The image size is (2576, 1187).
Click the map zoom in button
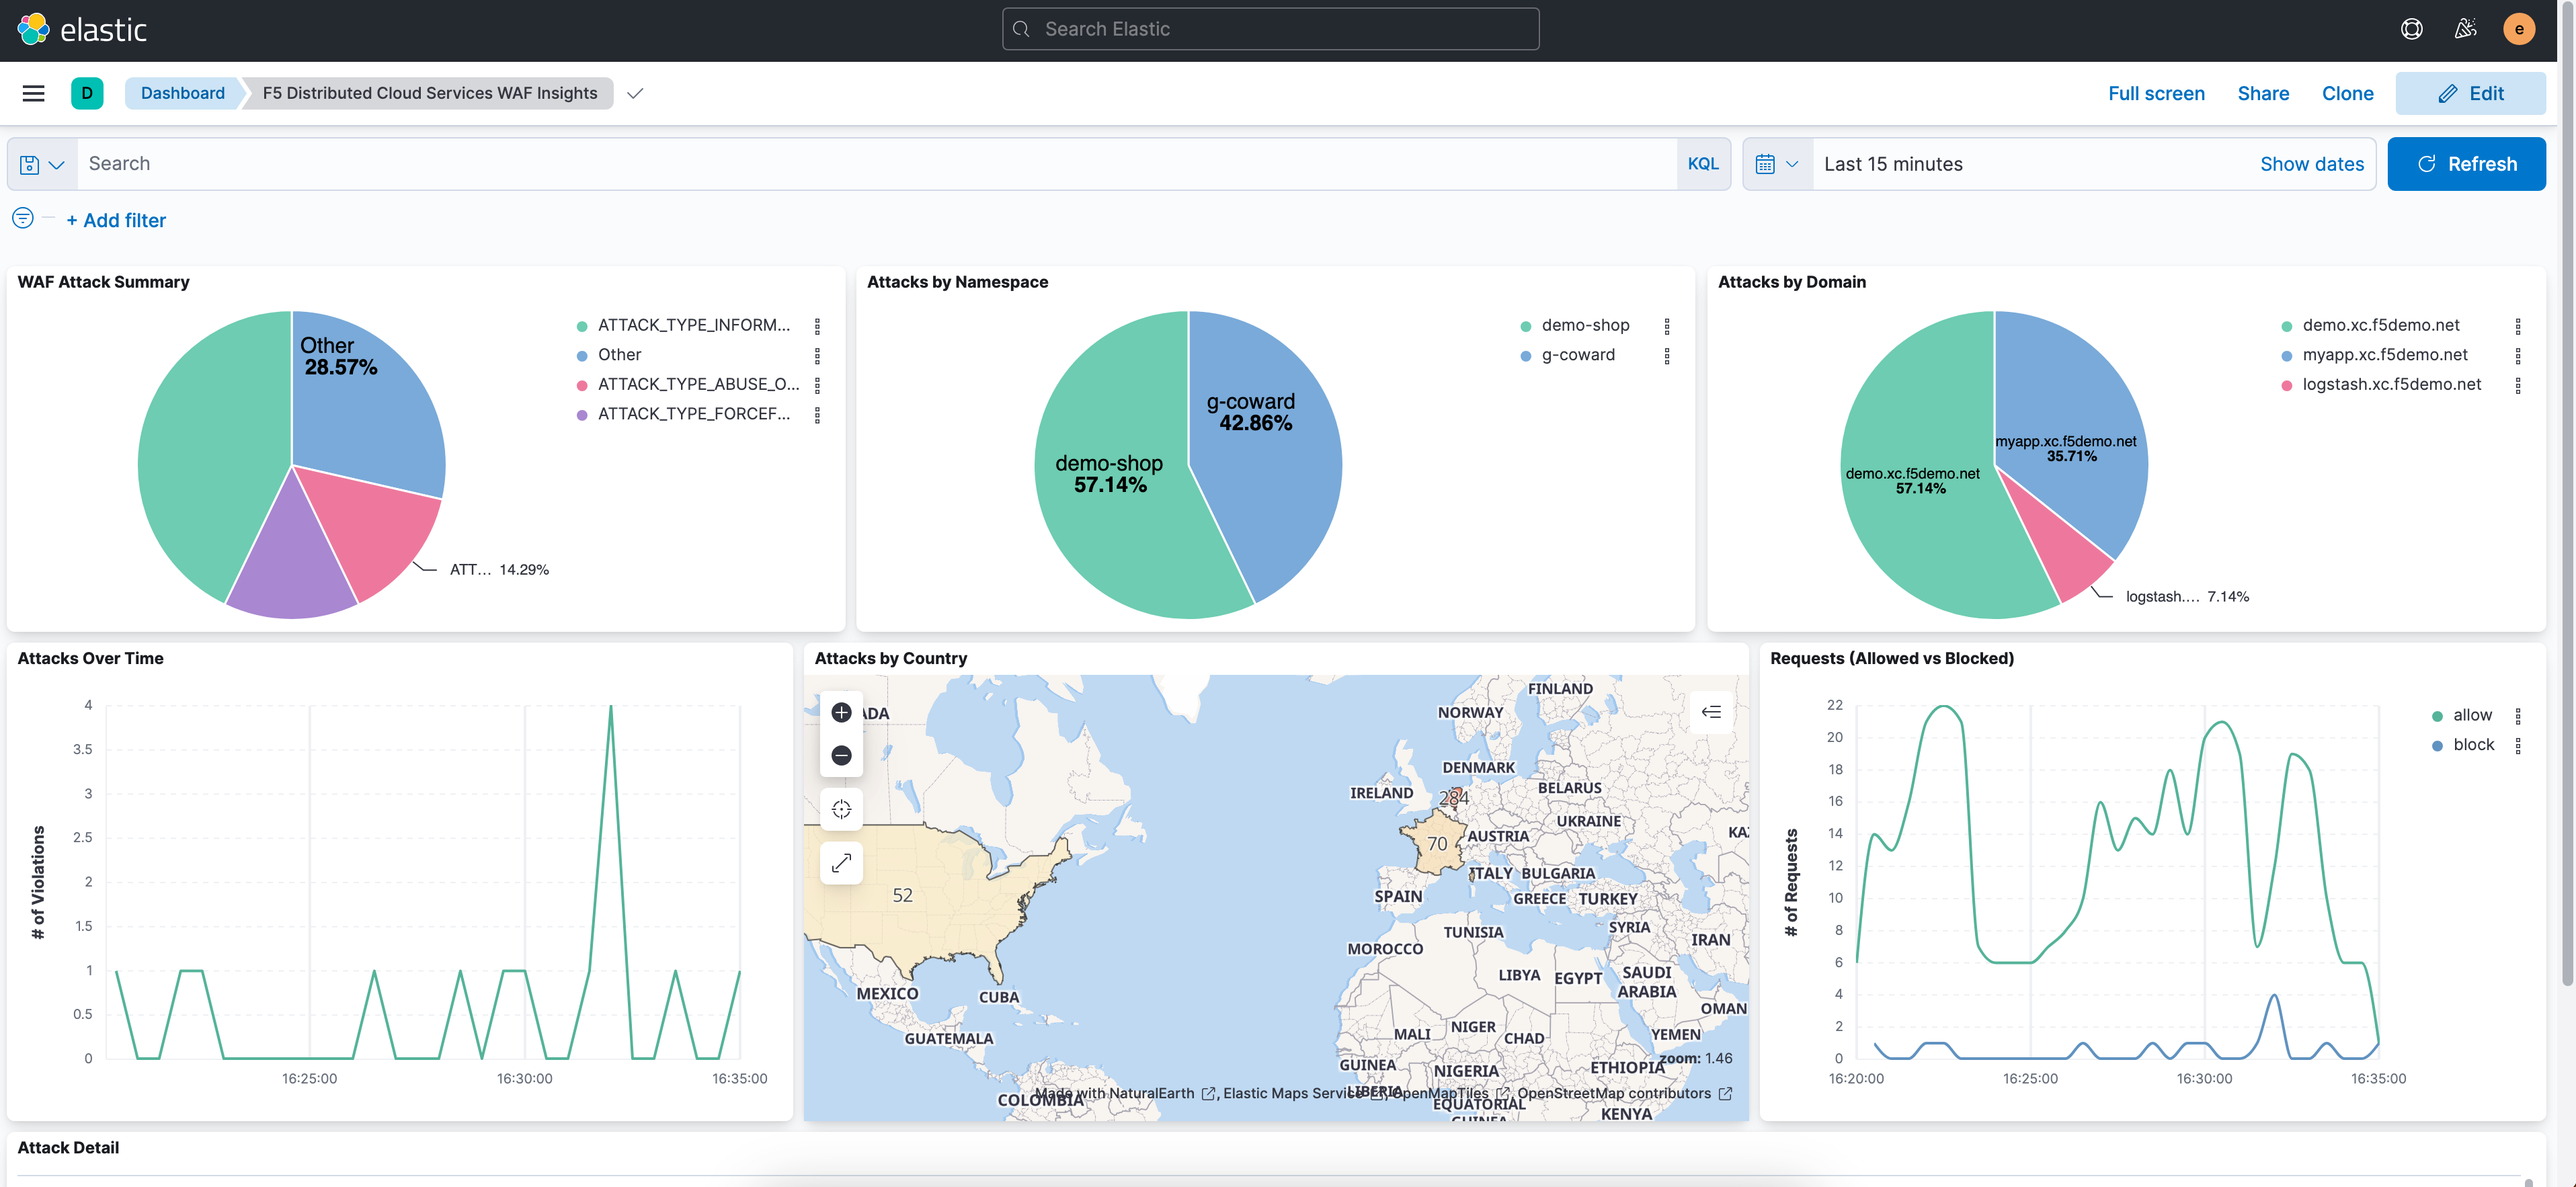click(841, 712)
